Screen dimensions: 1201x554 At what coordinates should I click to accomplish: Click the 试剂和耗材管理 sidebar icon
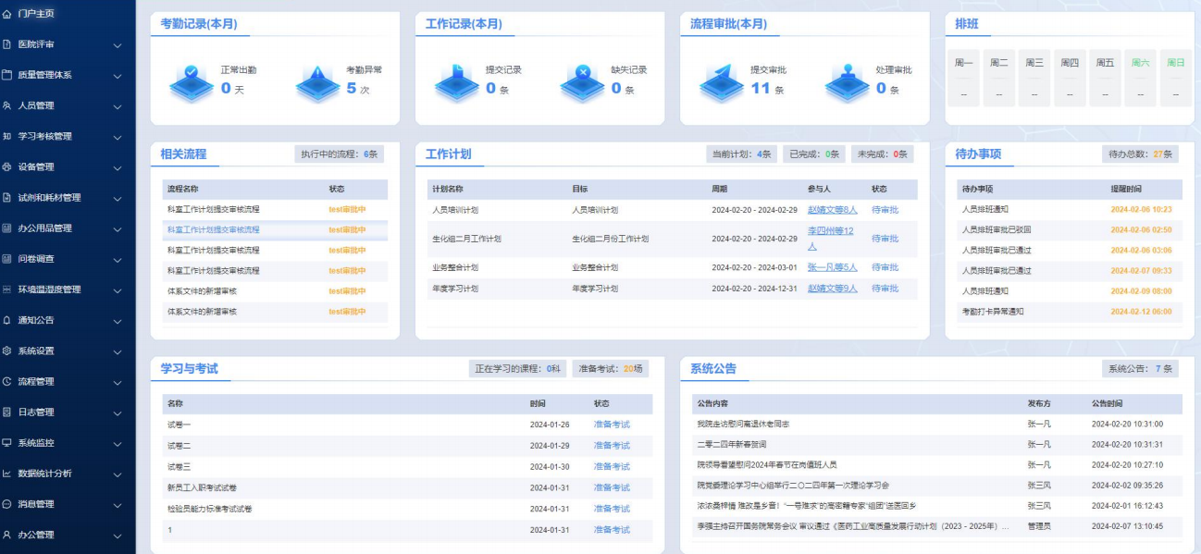[x=7, y=198]
